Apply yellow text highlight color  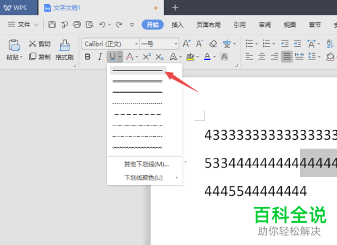(x=190, y=57)
